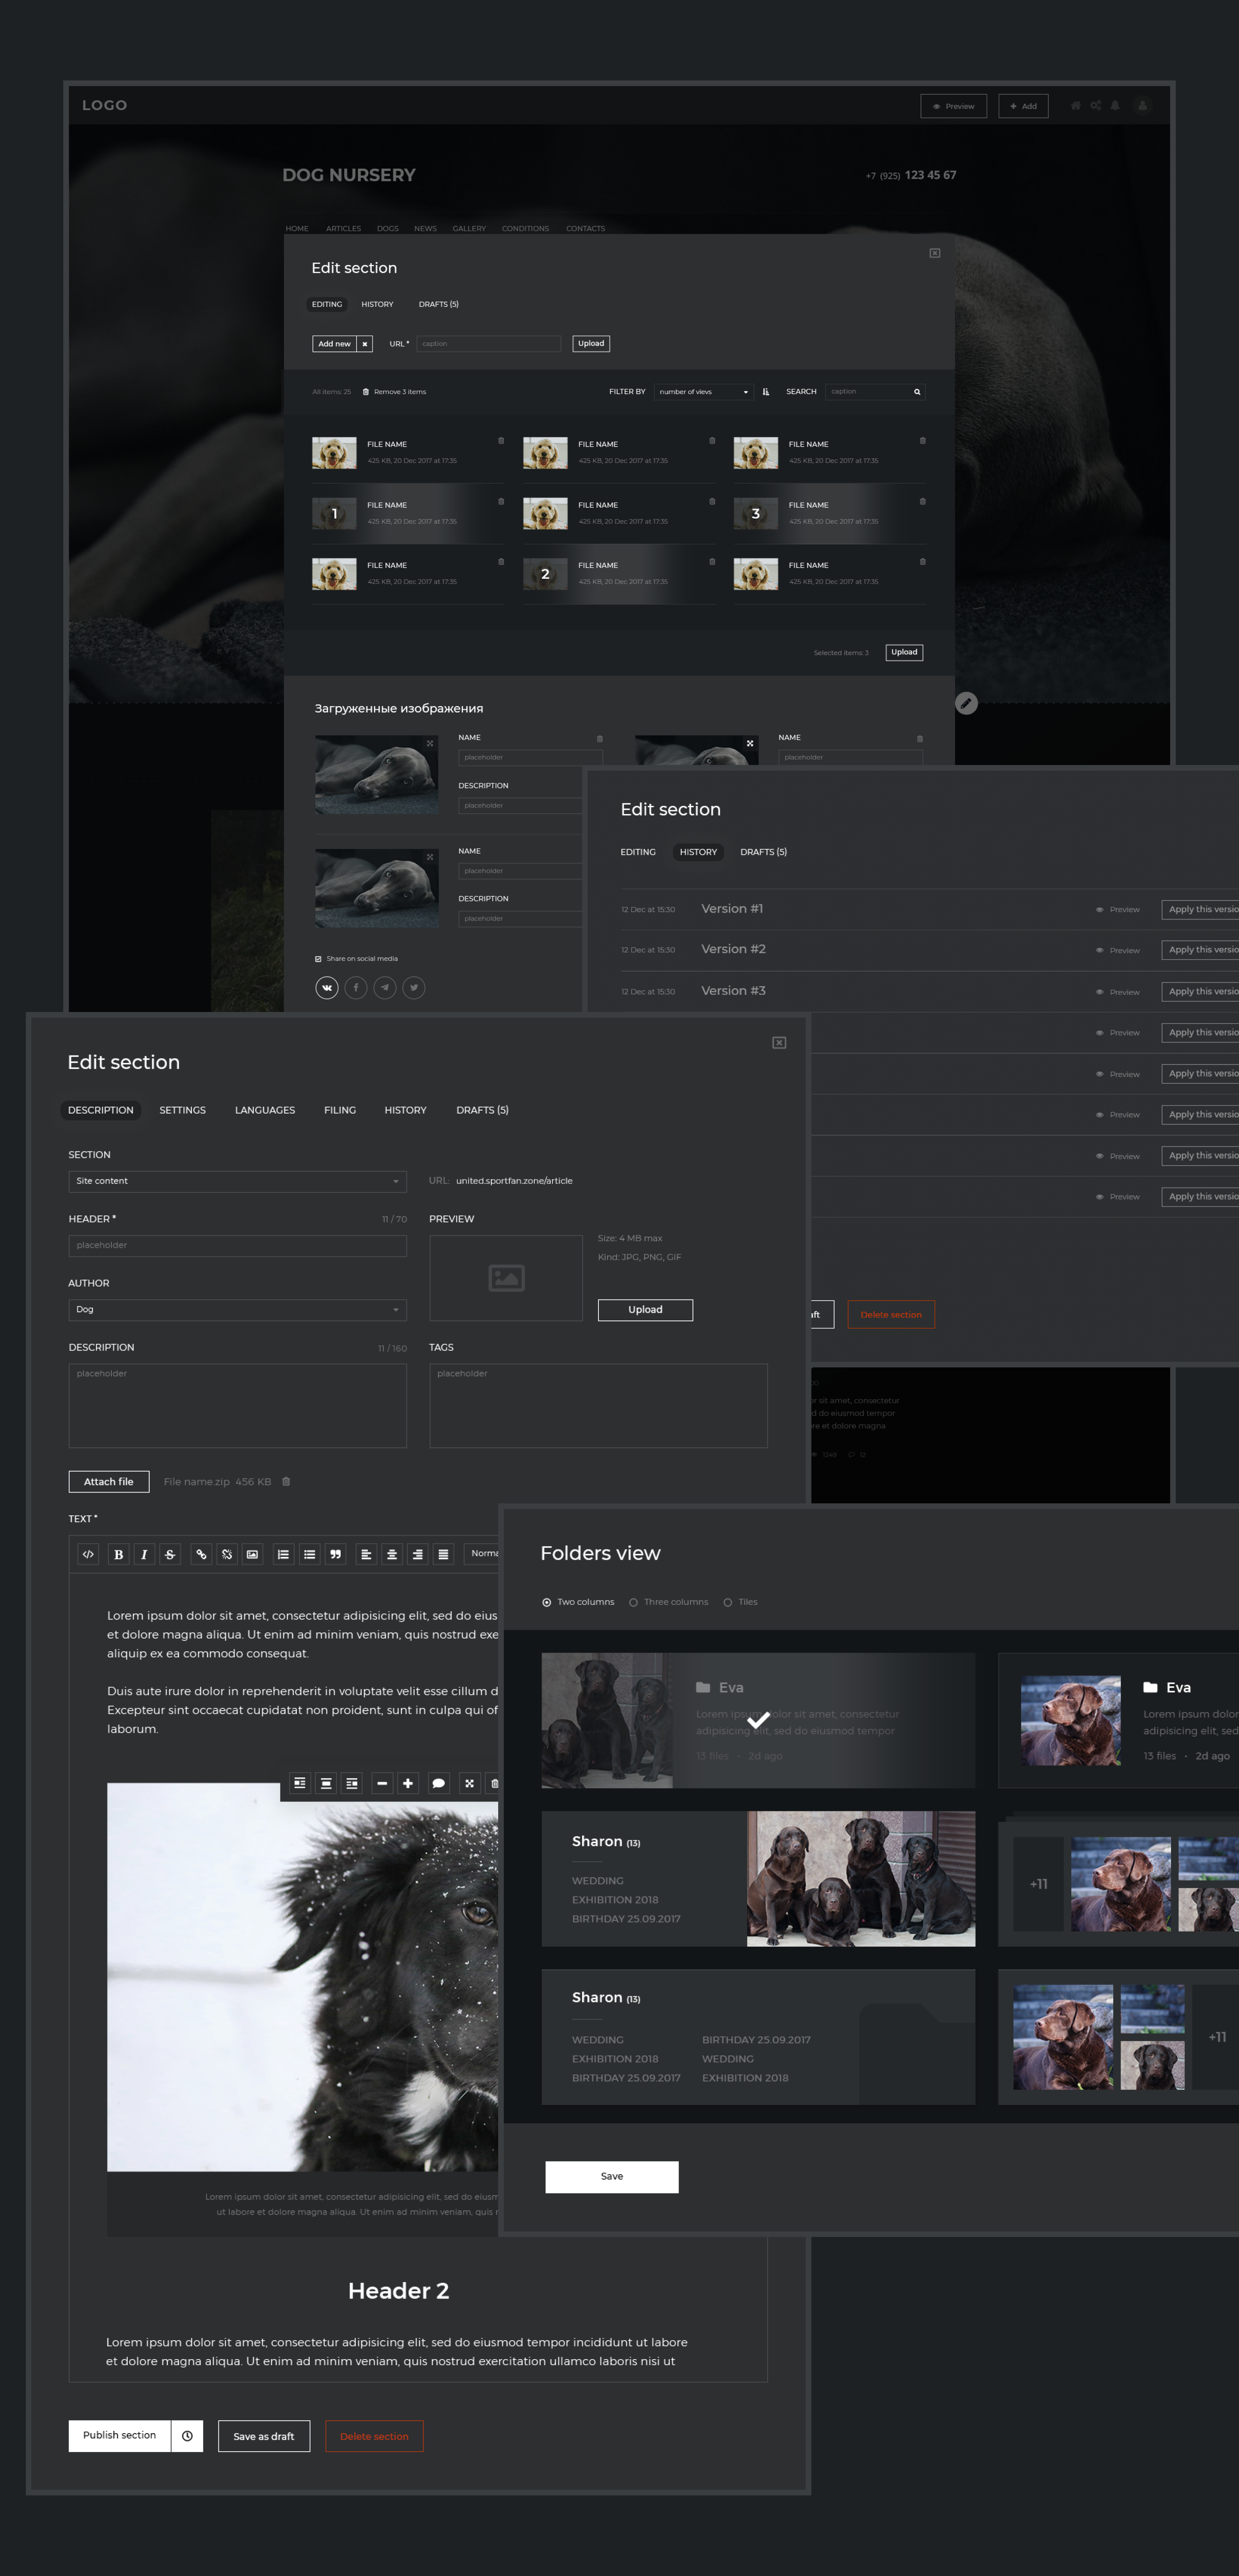Image resolution: width=1239 pixels, height=2576 pixels.
Task: Select the file thumbnail numbered 2
Action: [x=545, y=575]
